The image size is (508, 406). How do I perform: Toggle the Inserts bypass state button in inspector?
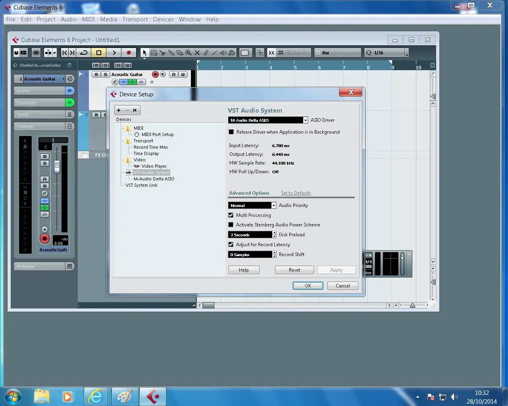(70, 91)
